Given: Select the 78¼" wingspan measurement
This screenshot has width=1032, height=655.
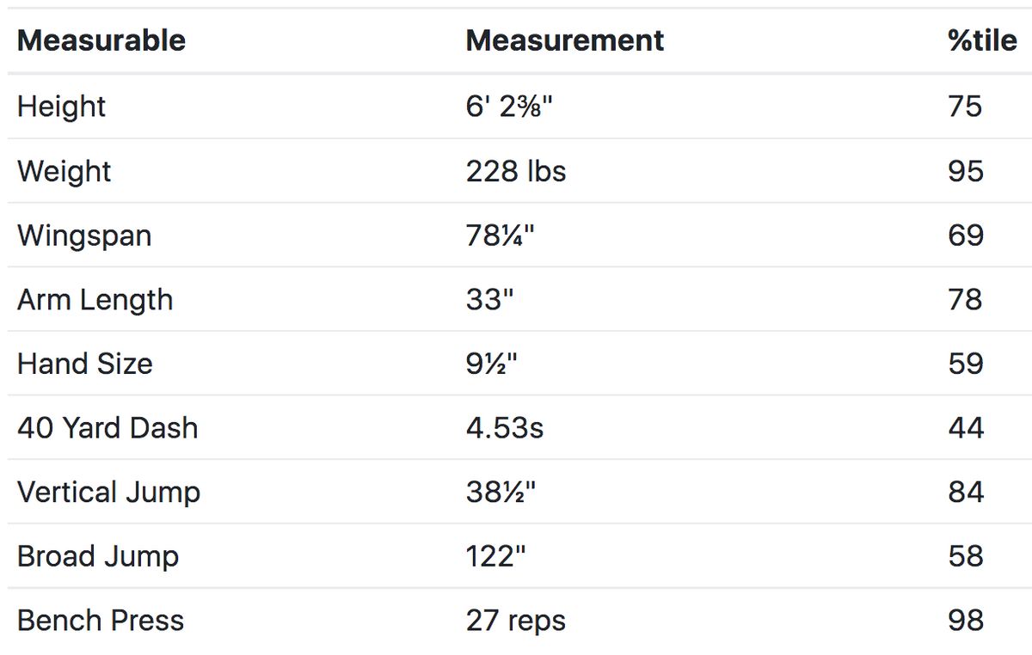Looking at the screenshot, I should (501, 236).
